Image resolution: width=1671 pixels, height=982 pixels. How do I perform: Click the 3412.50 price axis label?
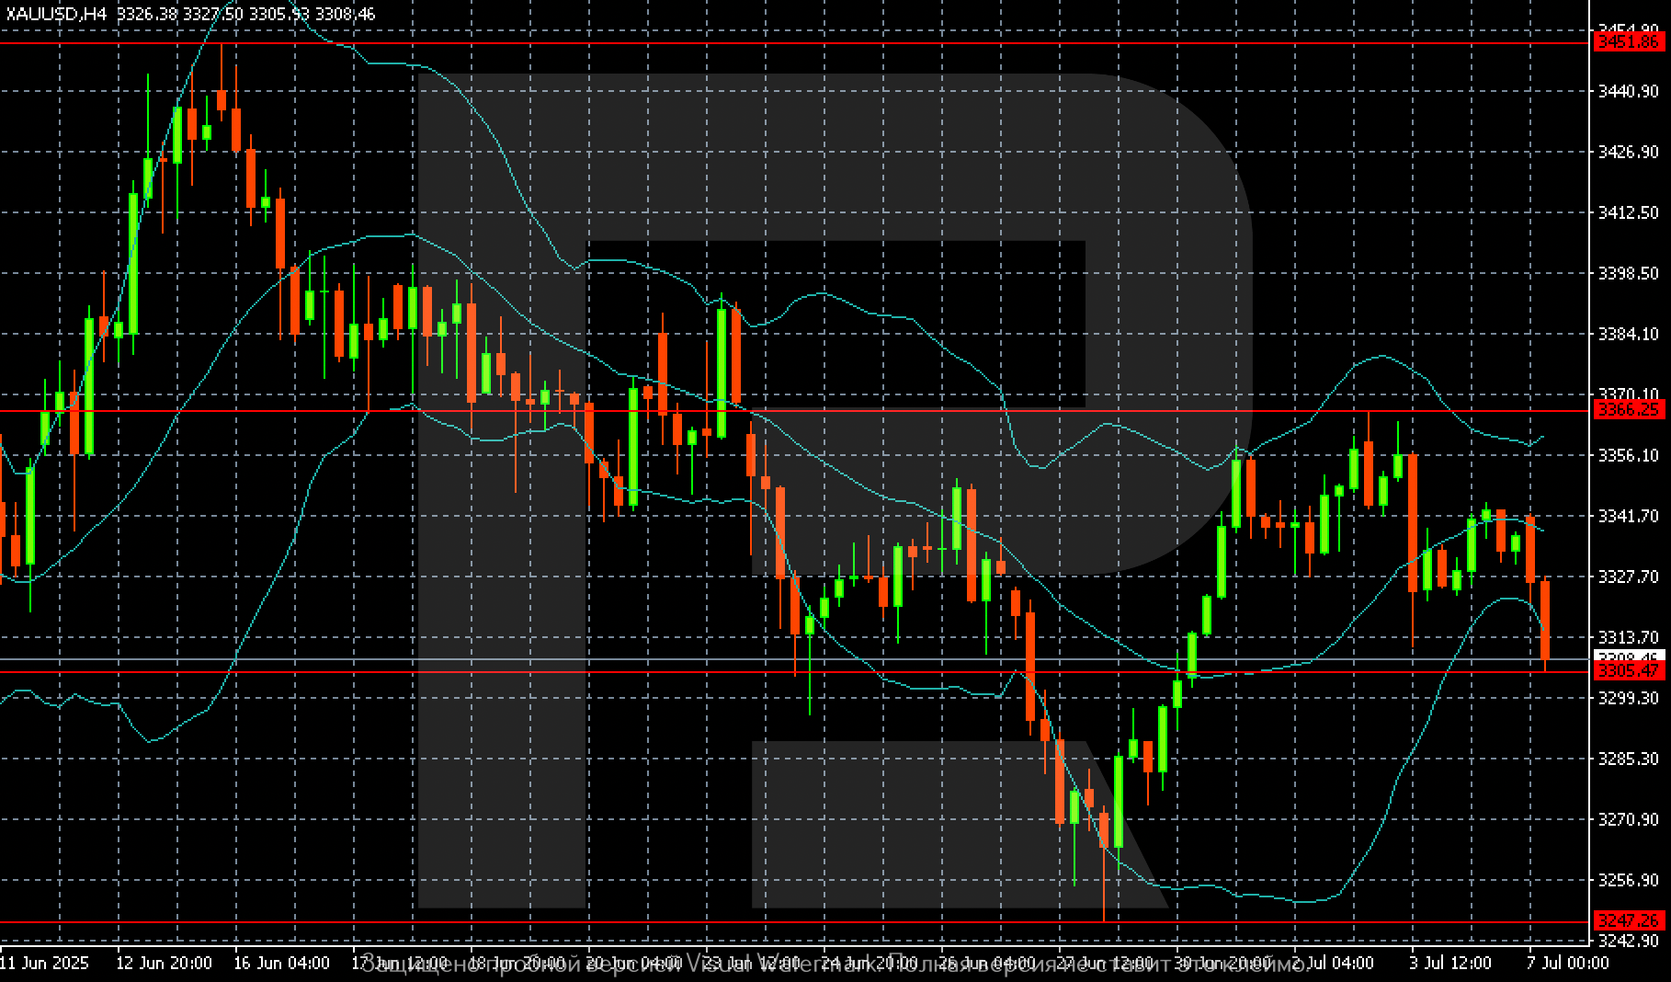pos(1628,212)
